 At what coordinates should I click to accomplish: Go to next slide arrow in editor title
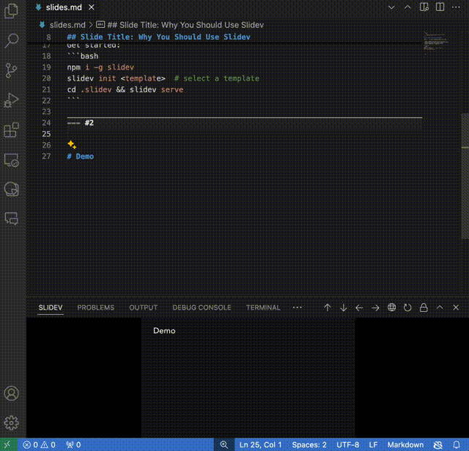coord(391,7)
